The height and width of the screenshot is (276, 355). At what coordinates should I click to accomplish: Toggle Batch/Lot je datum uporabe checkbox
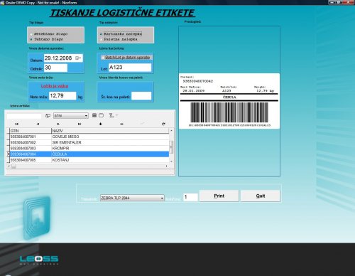tap(103, 58)
